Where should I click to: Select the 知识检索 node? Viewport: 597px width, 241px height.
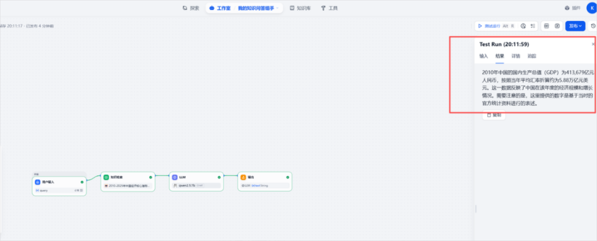tap(128, 181)
